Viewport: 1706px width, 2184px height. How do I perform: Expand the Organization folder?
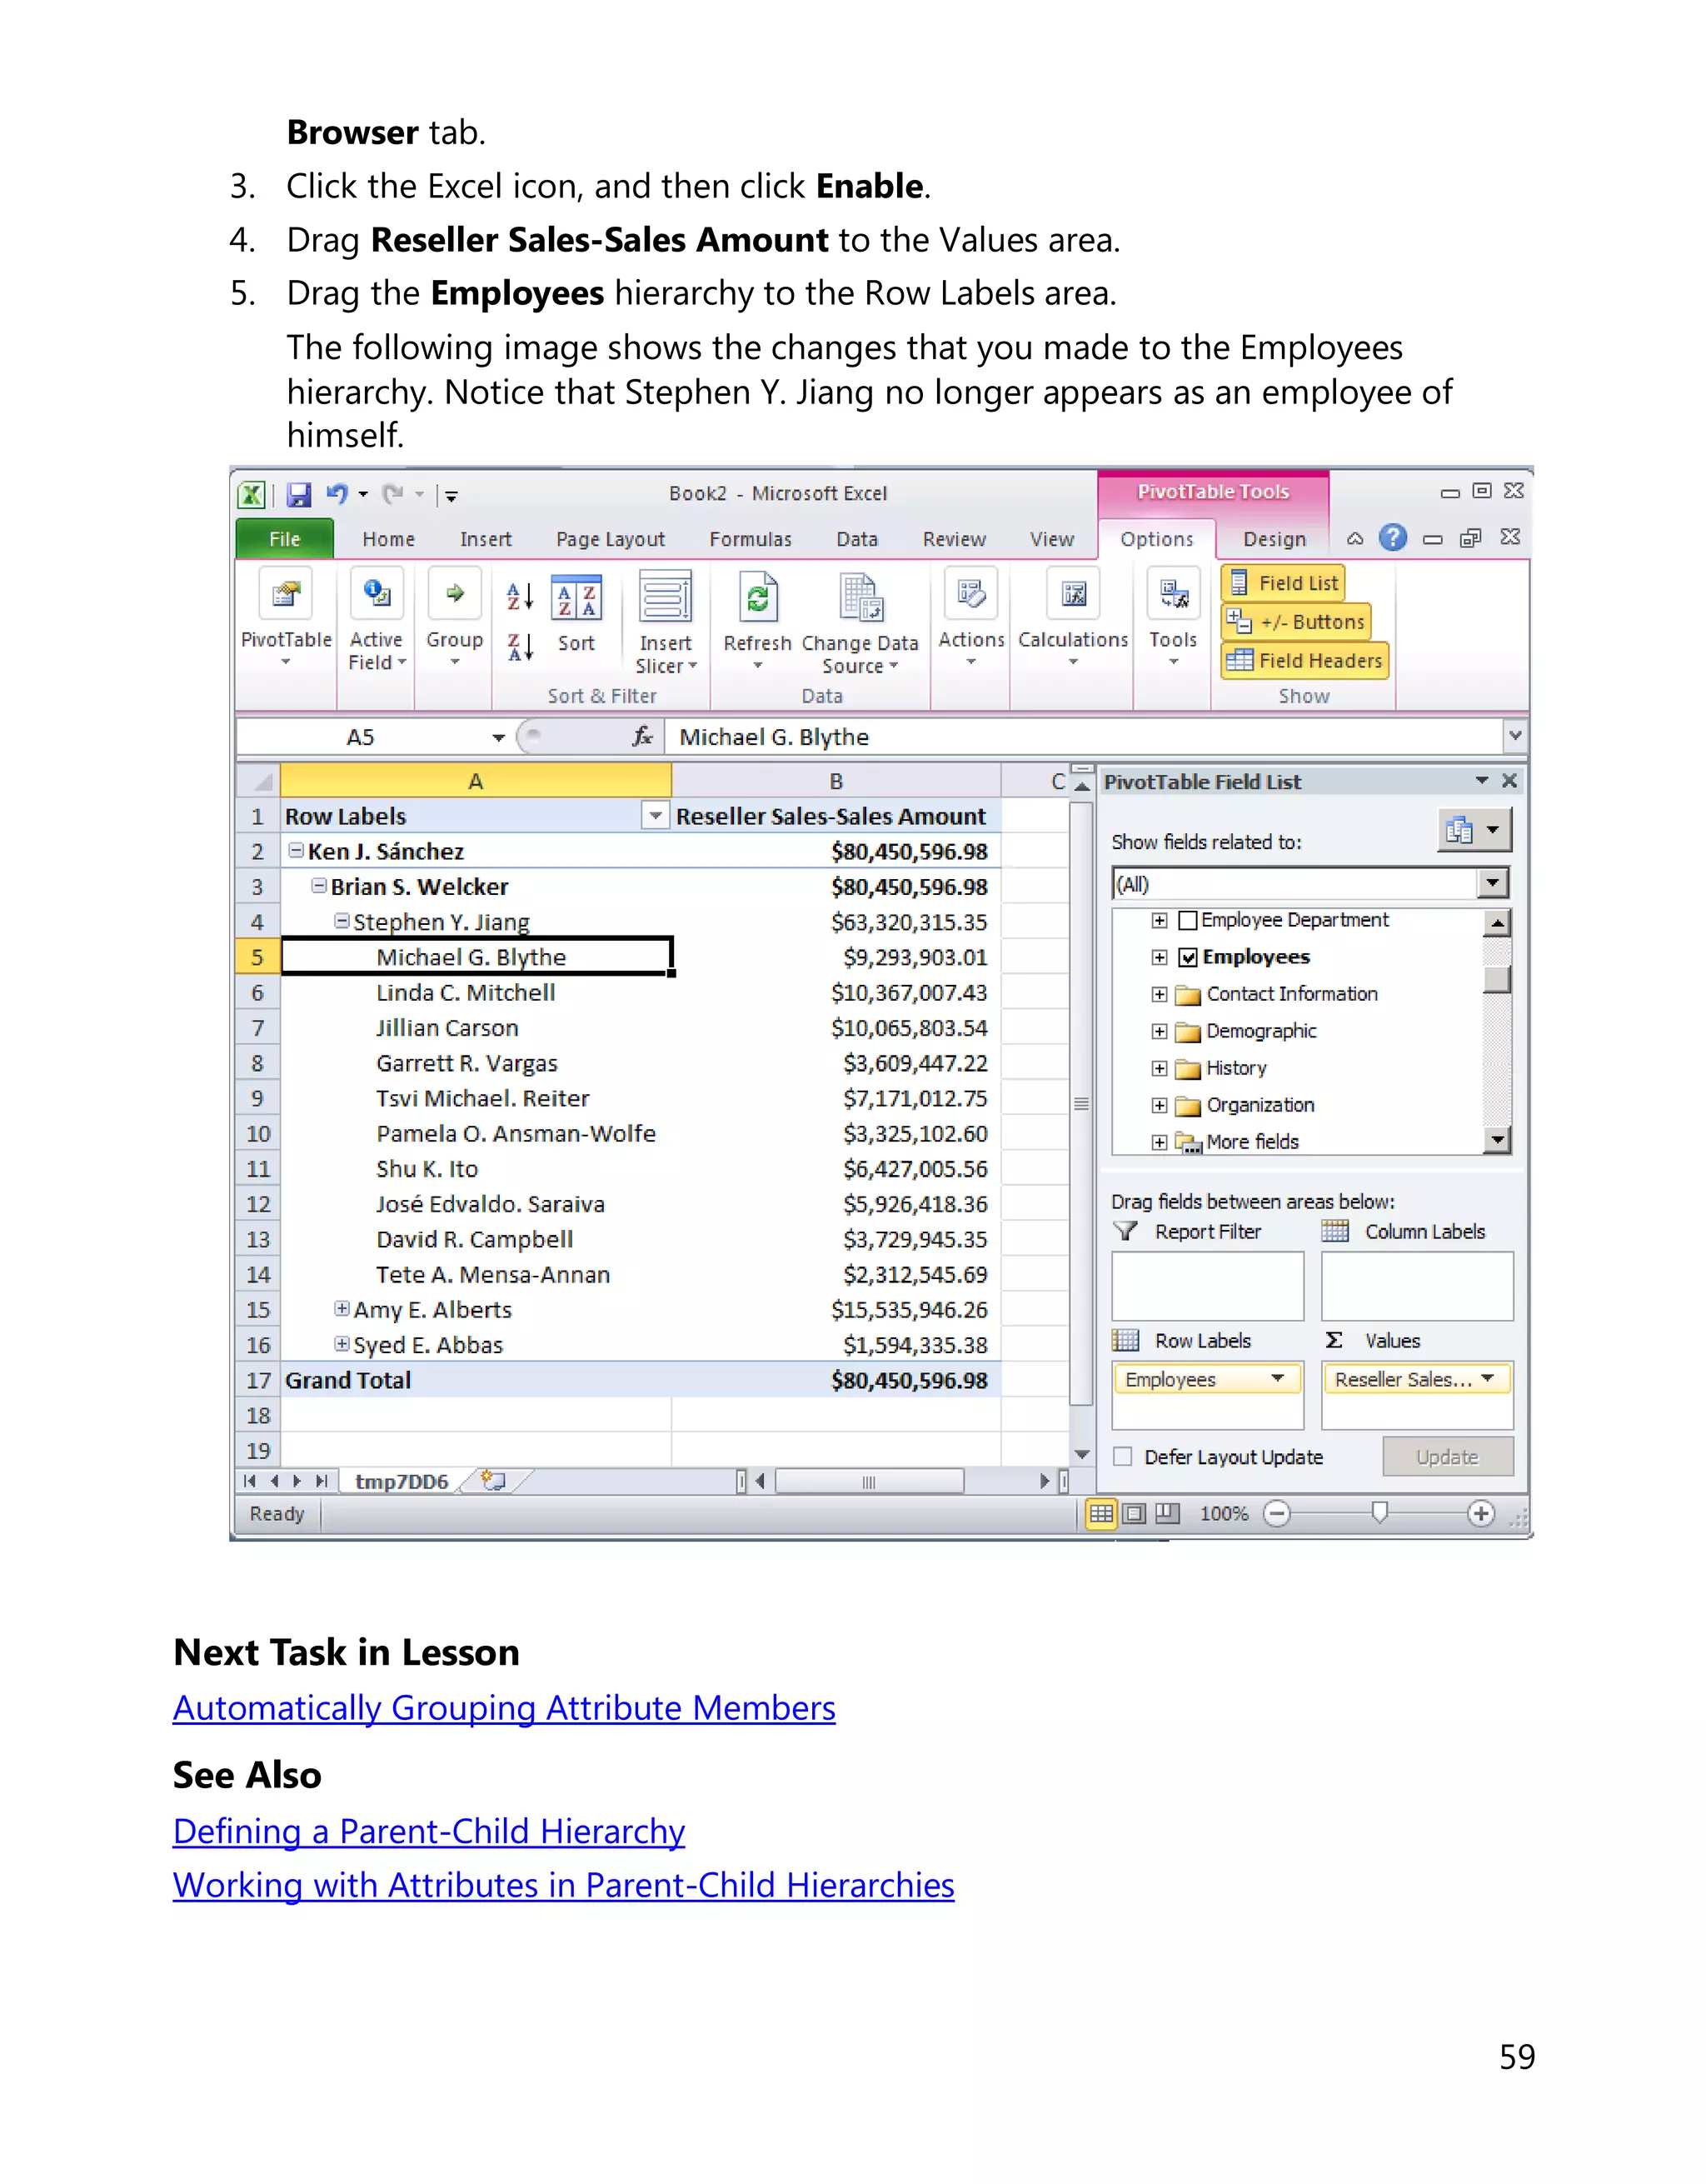(x=1160, y=1105)
